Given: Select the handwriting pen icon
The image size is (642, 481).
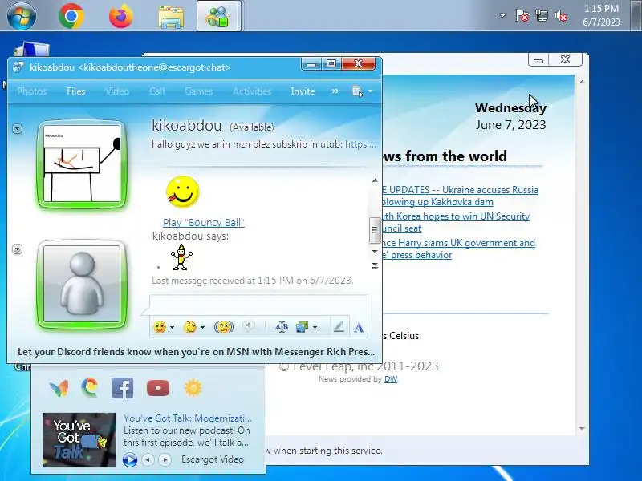Looking at the screenshot, I should click(339, 327).
